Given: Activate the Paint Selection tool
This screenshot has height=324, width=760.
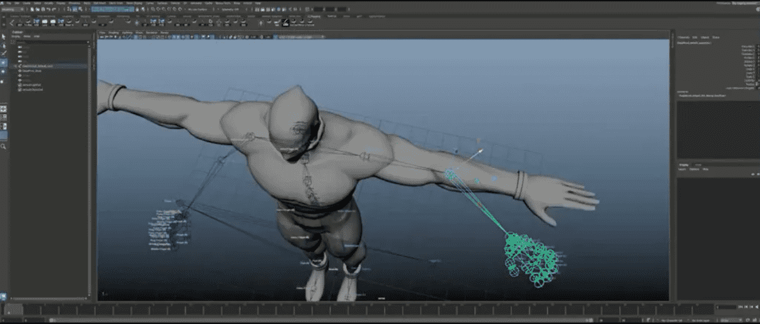Looking at the screenshot, I should [4, 54].
